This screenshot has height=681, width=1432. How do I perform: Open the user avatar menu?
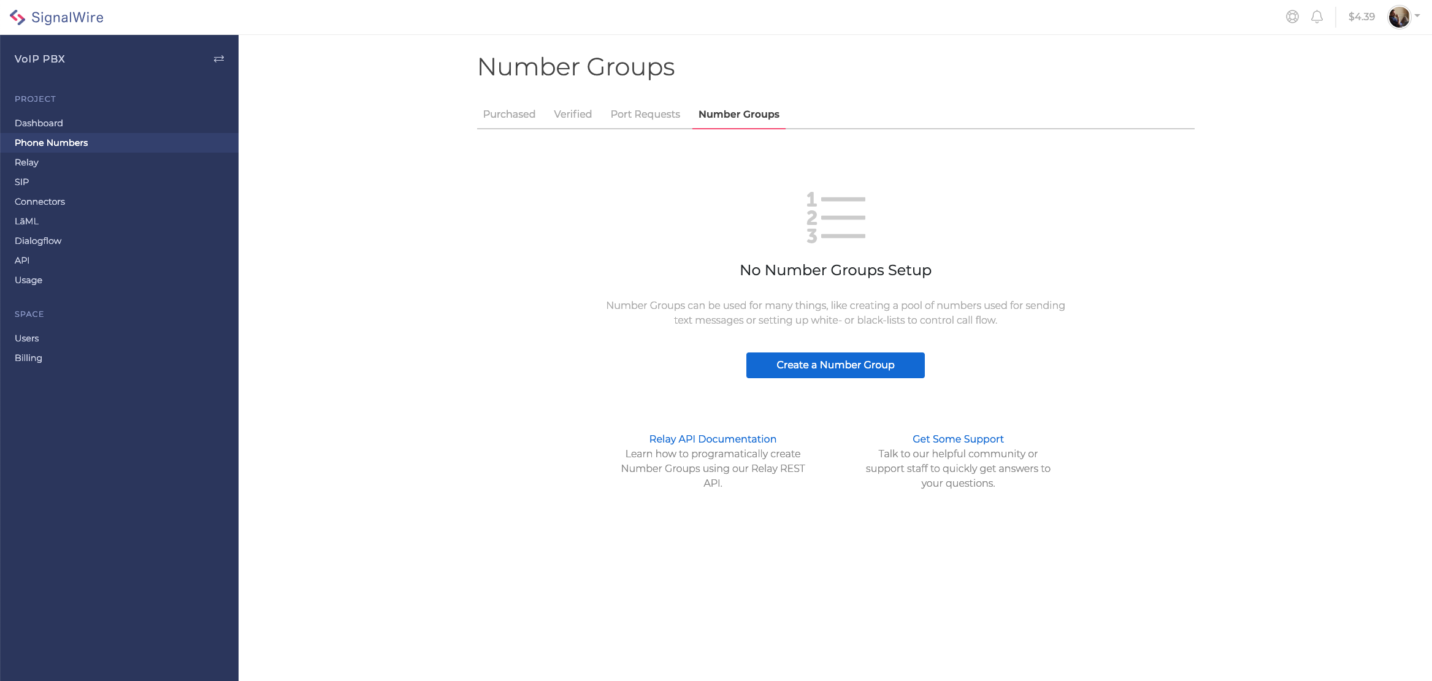[x=1403, y=17]
